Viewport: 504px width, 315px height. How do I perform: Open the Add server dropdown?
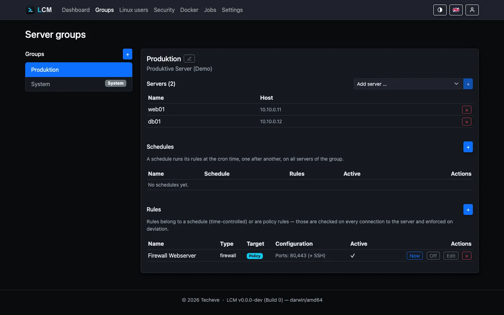(408, 84)
